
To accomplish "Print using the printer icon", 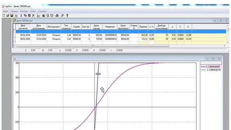I will point(57,16).
